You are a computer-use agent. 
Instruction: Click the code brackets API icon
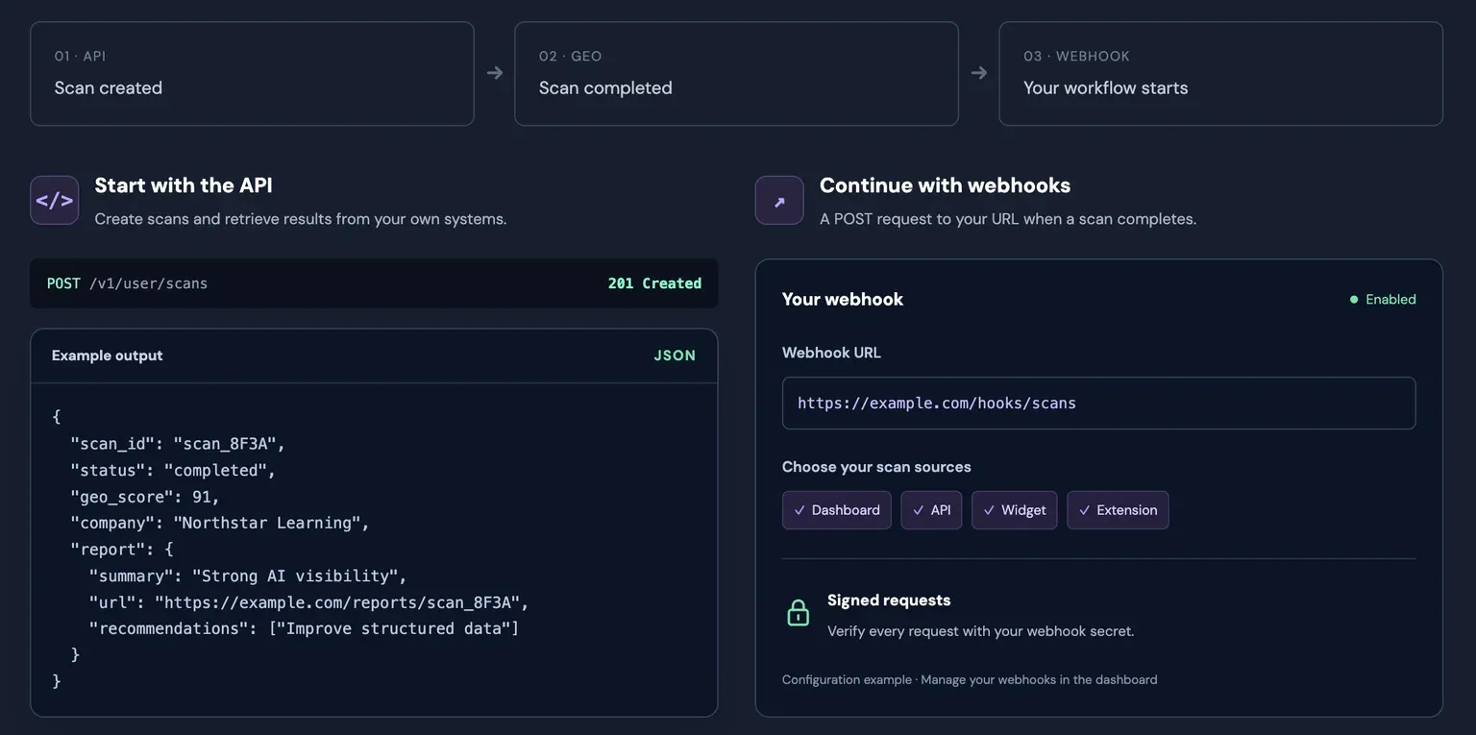pyautogui.click(x=55, y=200)
